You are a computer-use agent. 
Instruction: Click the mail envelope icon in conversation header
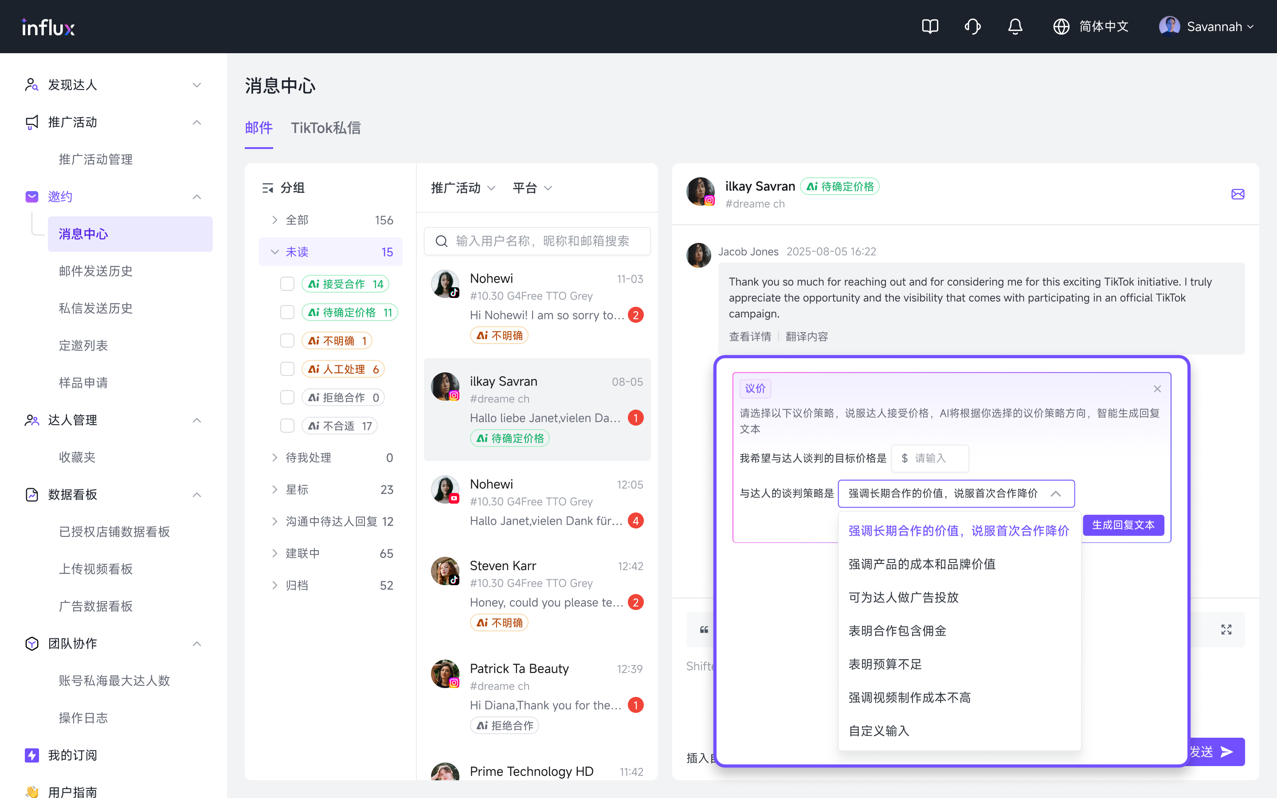1238,194
